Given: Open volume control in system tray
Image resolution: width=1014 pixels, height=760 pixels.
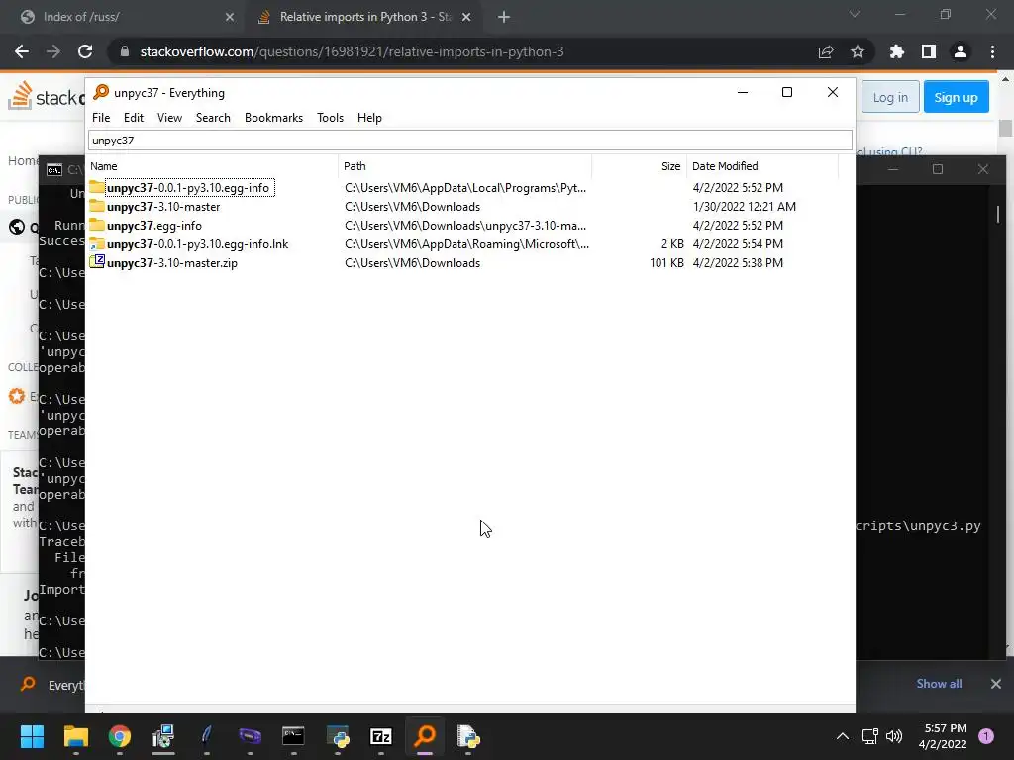Looking at the screenshot, I should point(894,736).
